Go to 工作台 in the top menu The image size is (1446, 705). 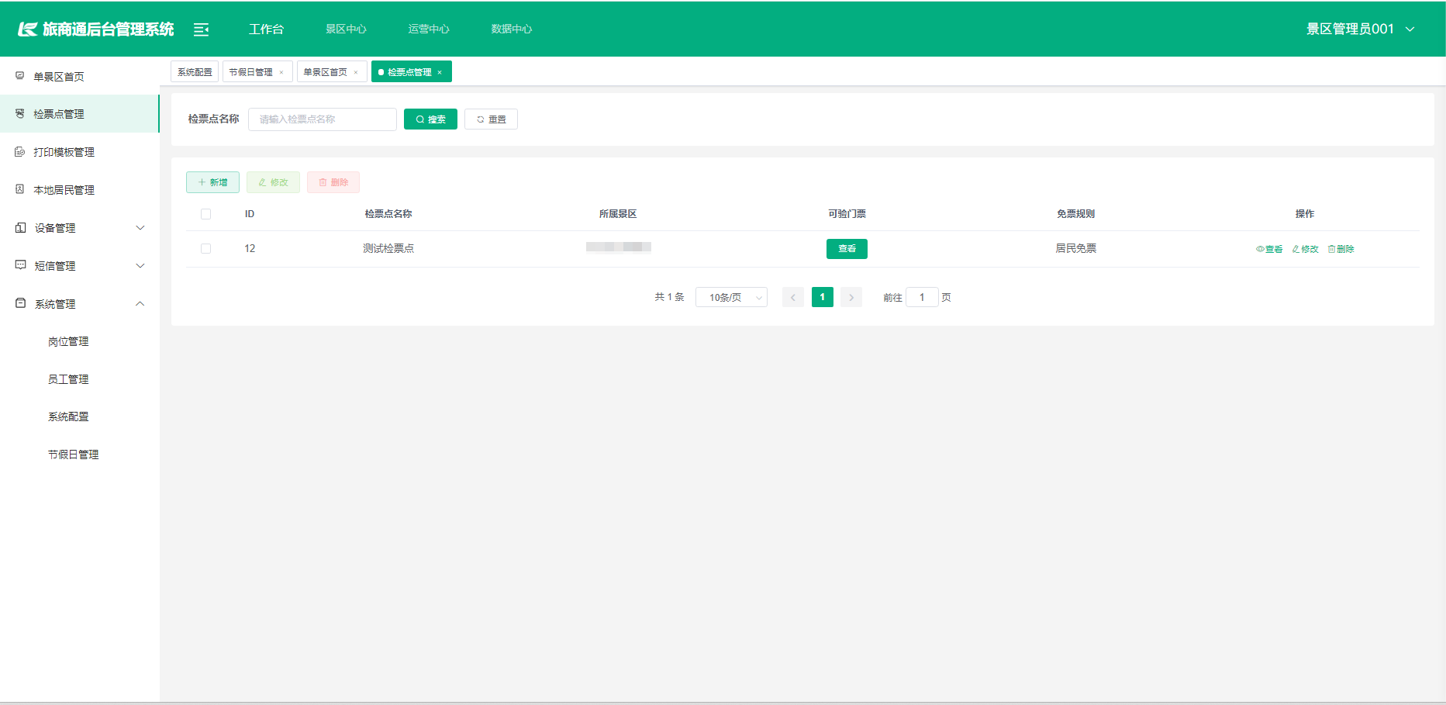[266, 29]
